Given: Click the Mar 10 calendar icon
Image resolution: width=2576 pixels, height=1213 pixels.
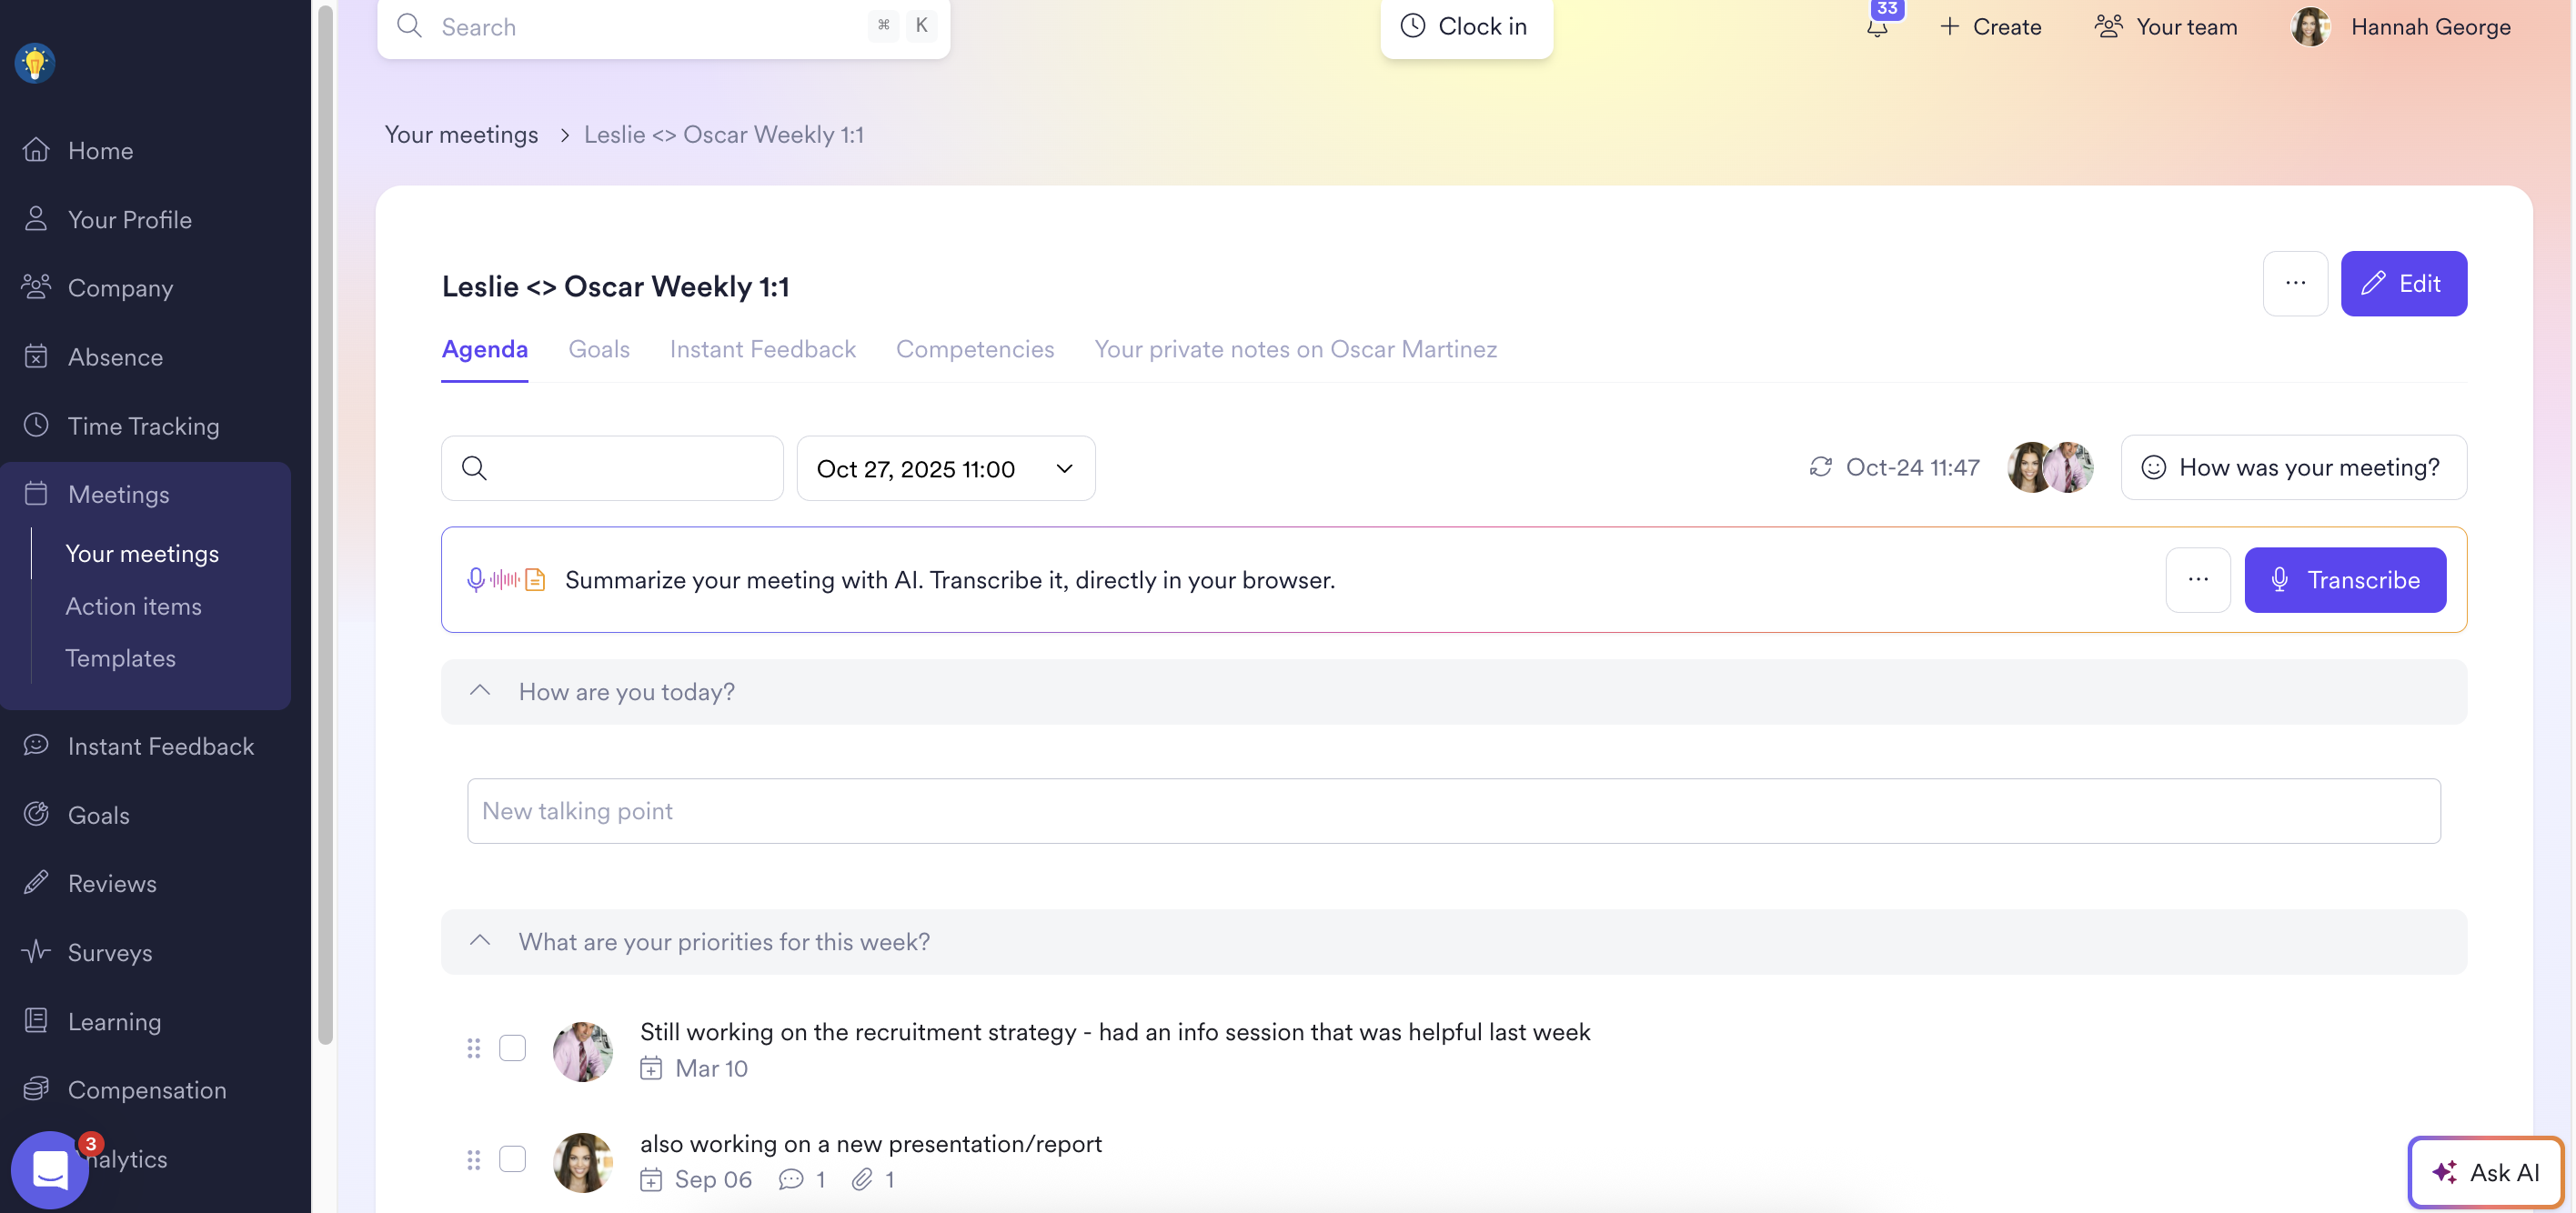Looking at the screenshot, I should (x=651, y=1068).
